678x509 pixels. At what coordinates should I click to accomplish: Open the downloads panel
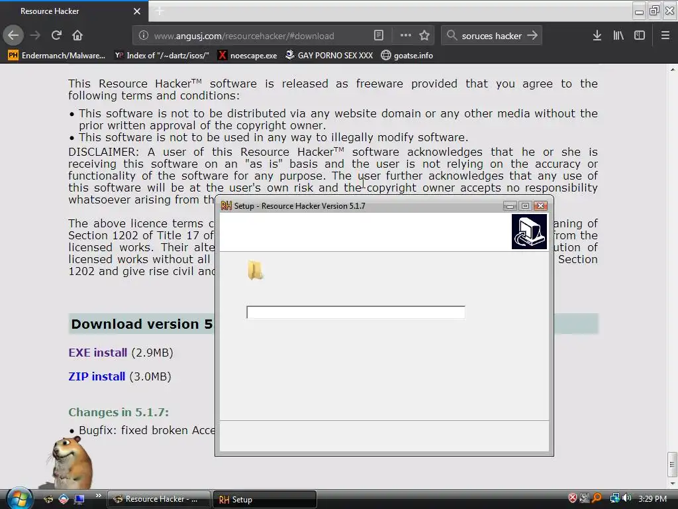click(x=597, y=36)
